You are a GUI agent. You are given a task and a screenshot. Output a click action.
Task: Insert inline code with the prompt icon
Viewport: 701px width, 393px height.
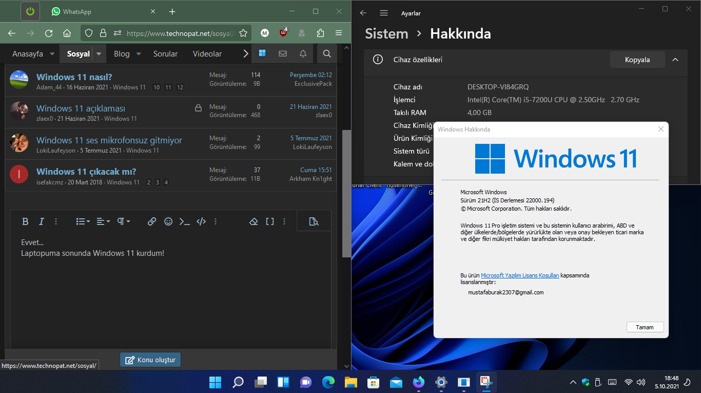[x=185, y=221]
